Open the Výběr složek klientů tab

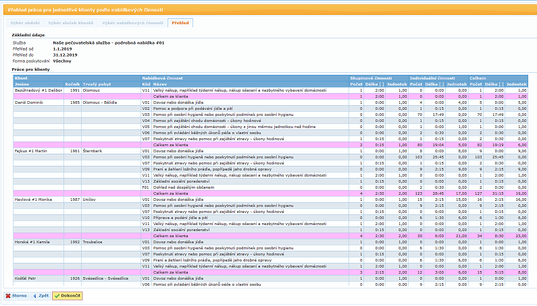70,23
